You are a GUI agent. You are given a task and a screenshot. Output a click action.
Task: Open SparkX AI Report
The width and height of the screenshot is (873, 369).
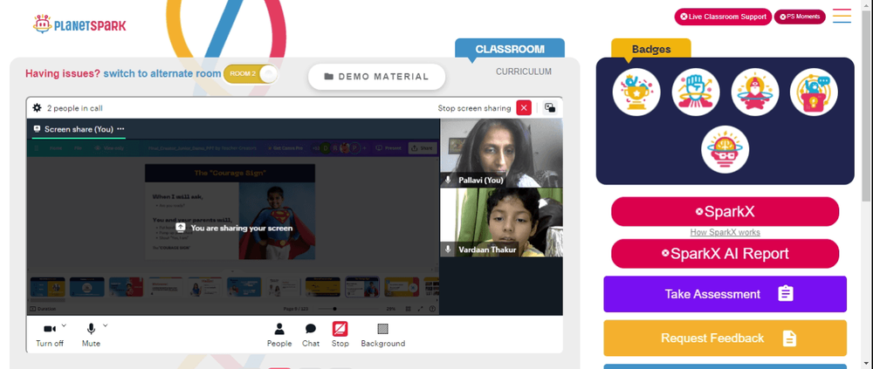click(725, 254)
